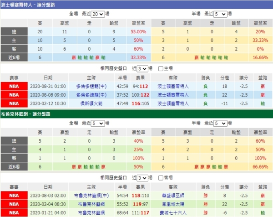Open 波士頓塞爾特人 link in 2020-08-08 row
This screenshot has width=273, height=217.
point(173,95)
